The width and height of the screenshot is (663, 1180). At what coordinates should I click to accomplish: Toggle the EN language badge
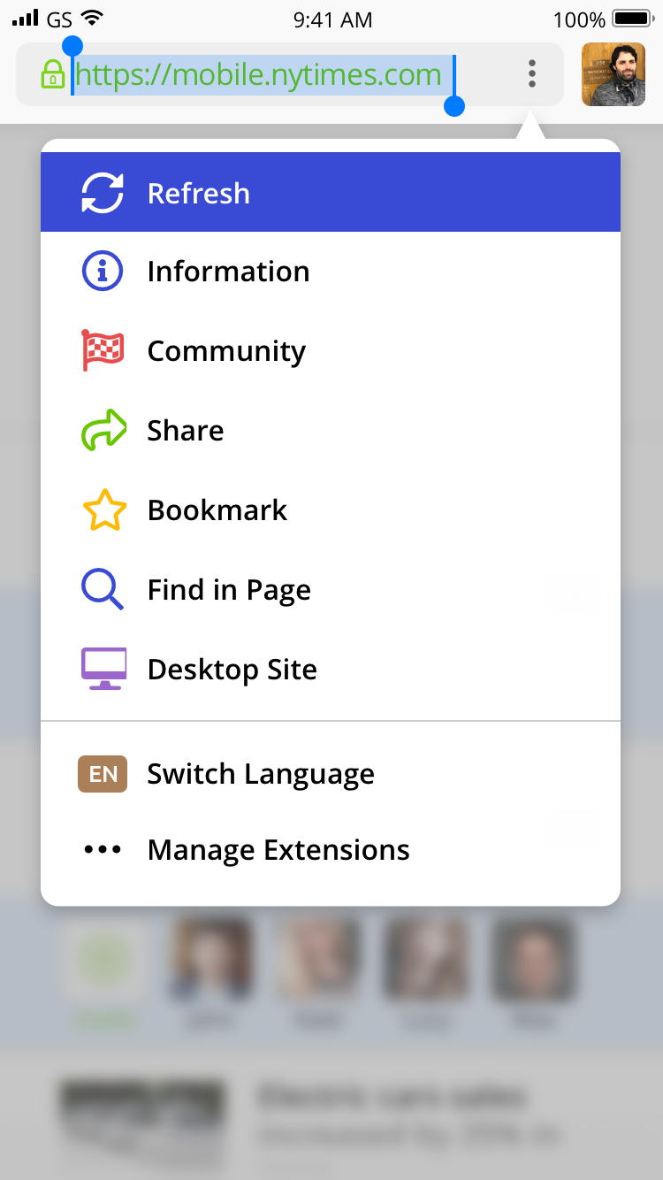click(x=103, y=774)
